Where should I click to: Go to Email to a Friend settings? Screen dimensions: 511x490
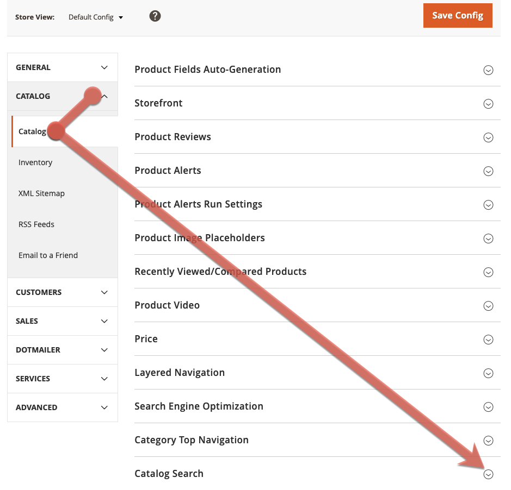(x=48, y=255)
